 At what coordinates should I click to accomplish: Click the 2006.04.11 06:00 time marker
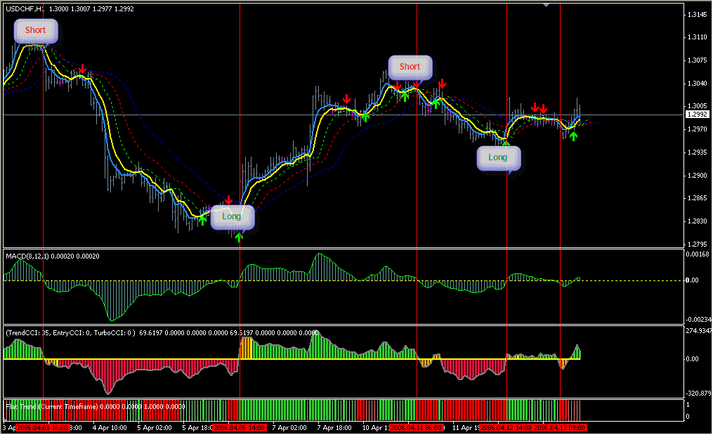point(415,427)
